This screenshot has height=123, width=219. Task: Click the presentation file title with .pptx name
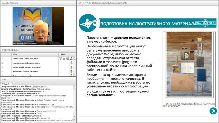(x=103, y=3)
